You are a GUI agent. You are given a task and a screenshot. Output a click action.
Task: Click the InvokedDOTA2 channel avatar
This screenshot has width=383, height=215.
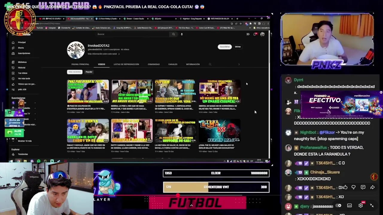(x=76, y=50)
